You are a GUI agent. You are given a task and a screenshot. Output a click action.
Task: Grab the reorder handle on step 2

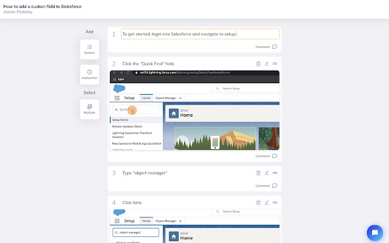[275, 64]
